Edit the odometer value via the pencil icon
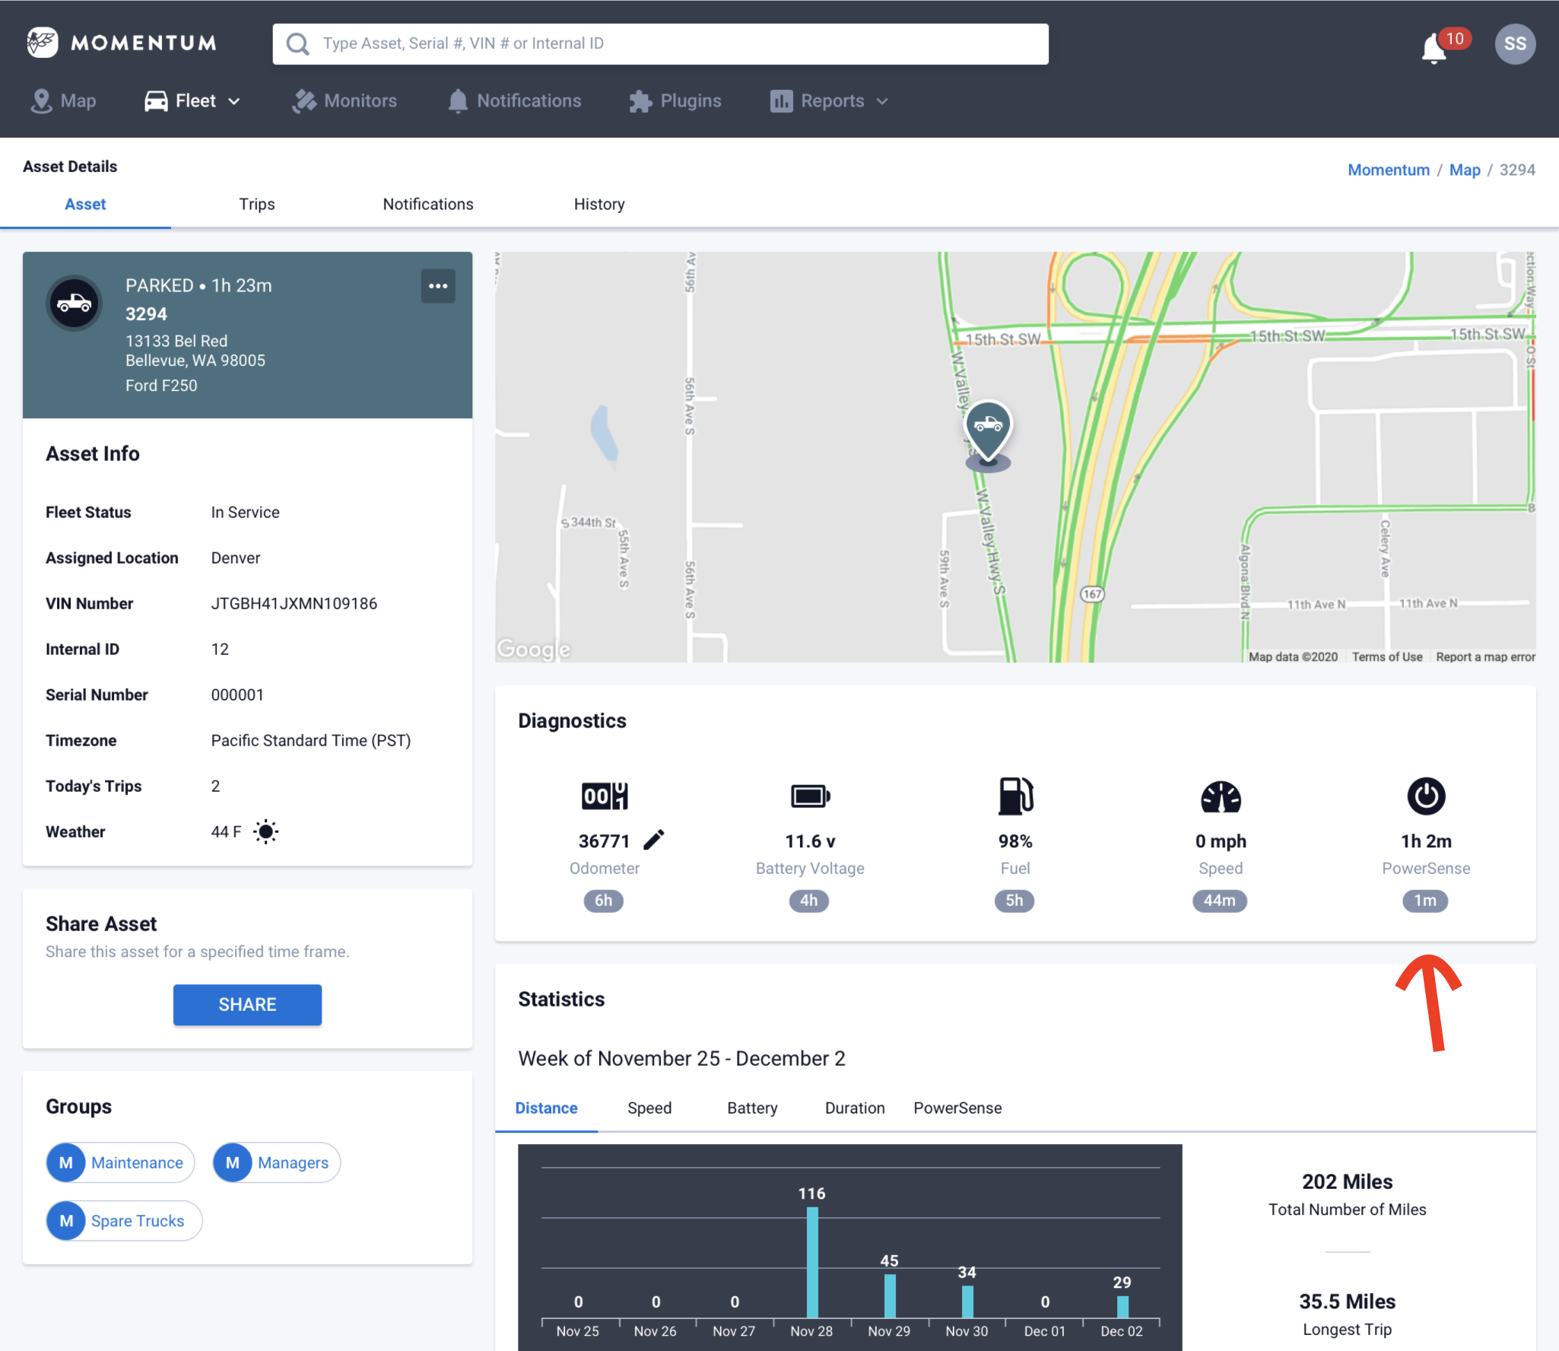The image size is (1559, 1351). (x=654, y=840)
